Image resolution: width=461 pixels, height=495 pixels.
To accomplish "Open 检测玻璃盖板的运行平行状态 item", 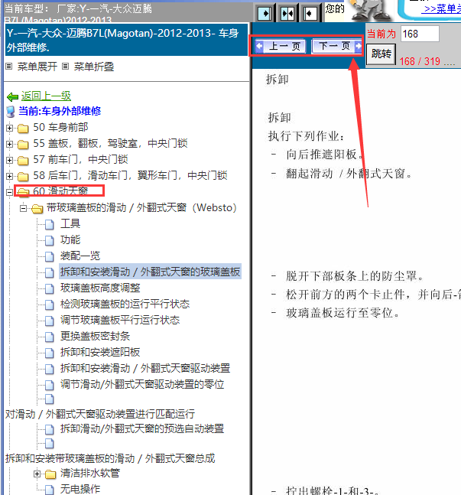I will [x=125, y=304].
